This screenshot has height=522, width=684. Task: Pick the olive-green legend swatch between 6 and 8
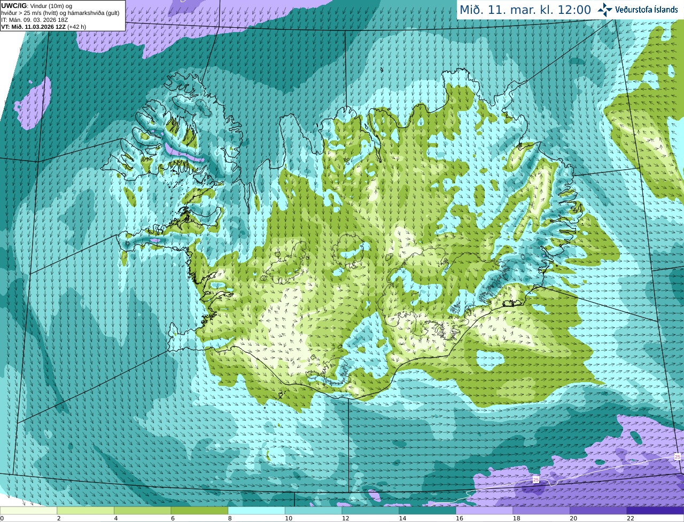point(199,510)
